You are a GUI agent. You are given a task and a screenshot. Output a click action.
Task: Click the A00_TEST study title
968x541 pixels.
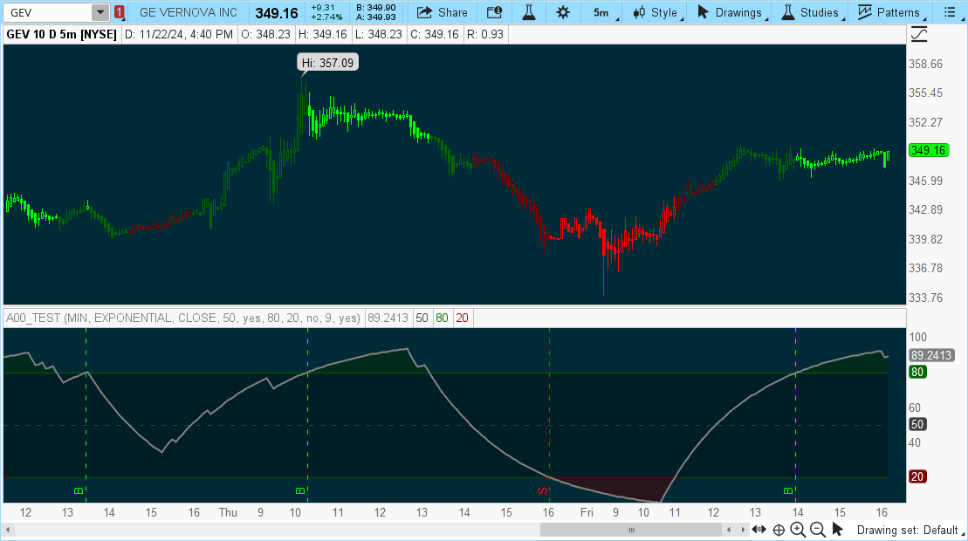pyautogui.click(x=182, y=318)
